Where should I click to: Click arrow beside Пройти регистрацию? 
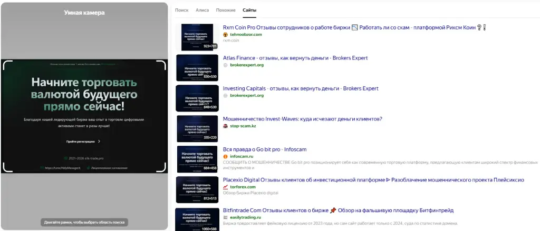99,141
